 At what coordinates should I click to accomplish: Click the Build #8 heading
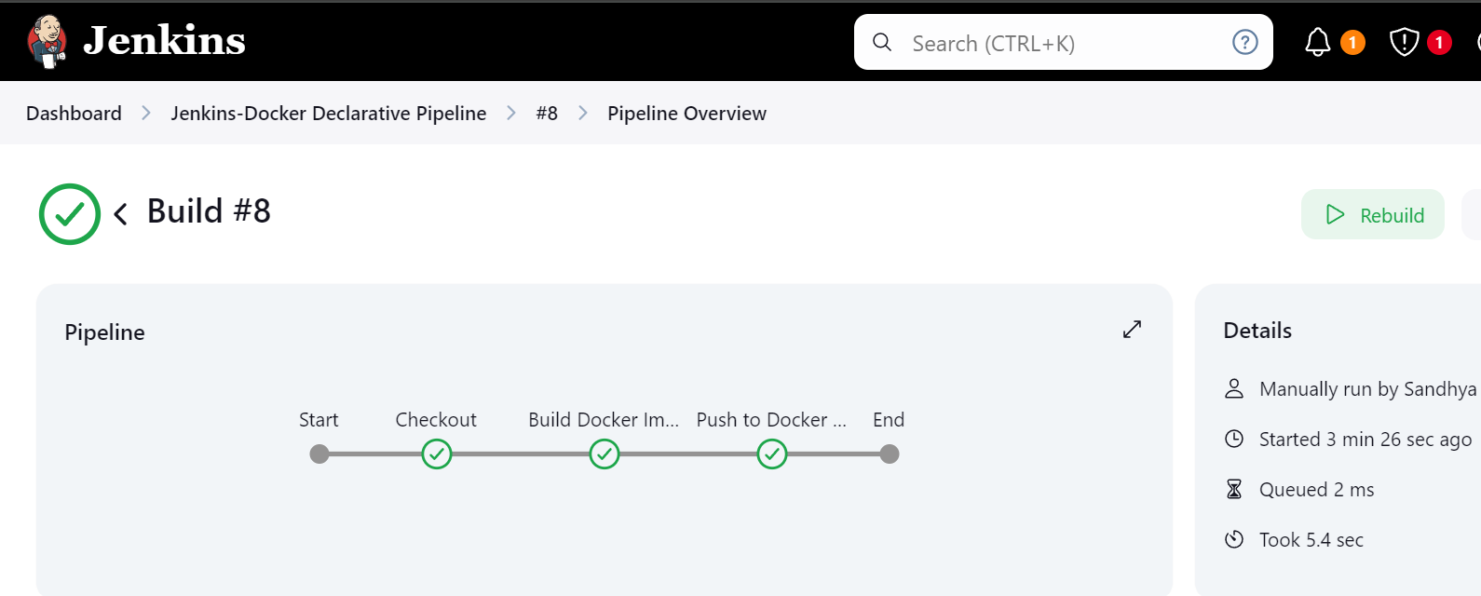[x=209, y=211]
